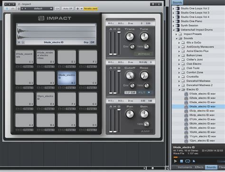Screen dimensions: 225x172
Task: Click the Pan knob in Amp section
Action: click(x=130, y=114)
